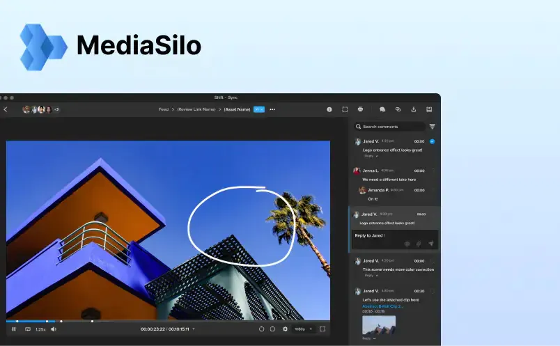This screenshot has width=560, height=346.
Task: Open the Feed breadcrumb
Action: click(163, 109)
